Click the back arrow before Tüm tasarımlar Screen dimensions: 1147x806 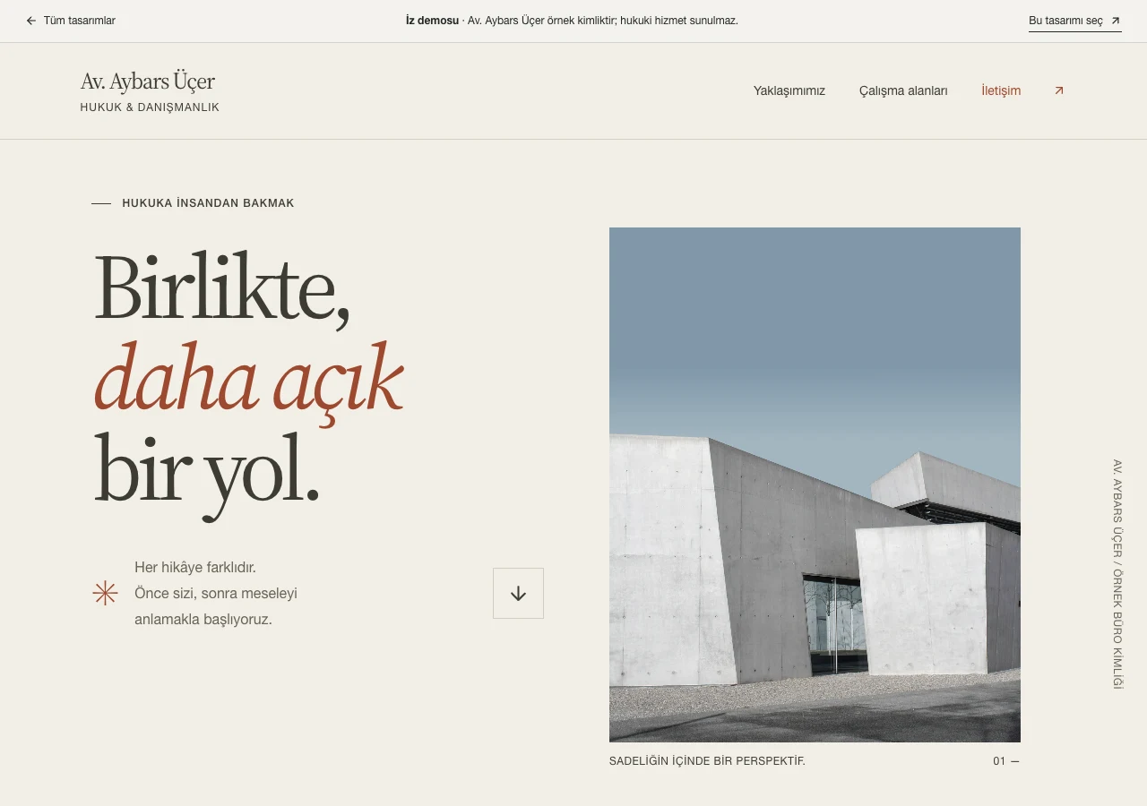[31, 21]
